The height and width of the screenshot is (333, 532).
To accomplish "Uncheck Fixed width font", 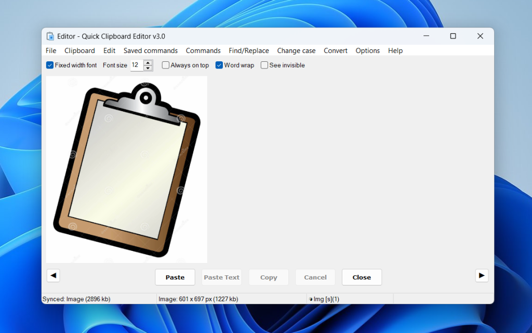I will (49, 65).
